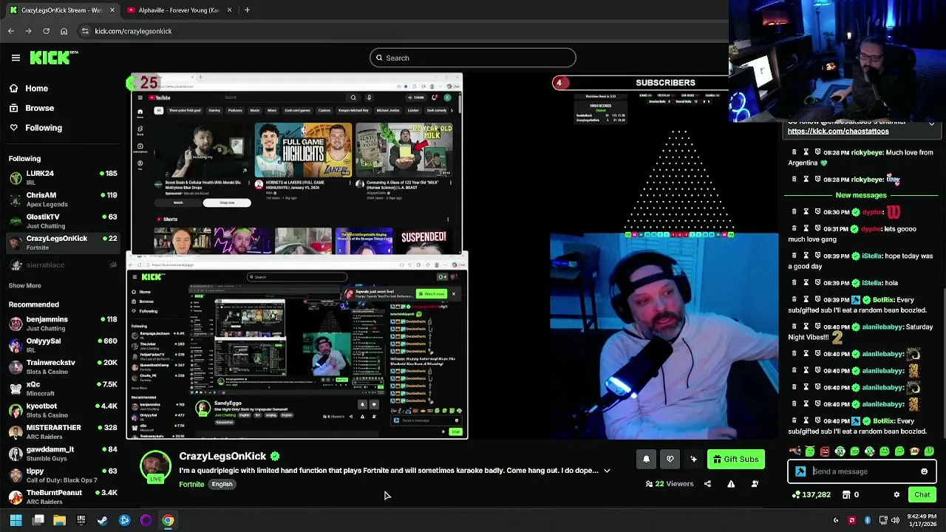Open the channel points balance 137,282
946x532 pixels.
811,495
